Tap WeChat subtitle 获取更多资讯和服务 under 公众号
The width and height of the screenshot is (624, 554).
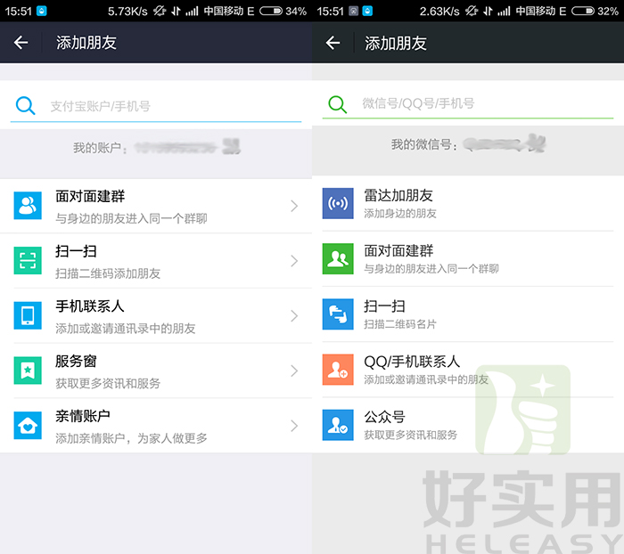click(410, 435)
